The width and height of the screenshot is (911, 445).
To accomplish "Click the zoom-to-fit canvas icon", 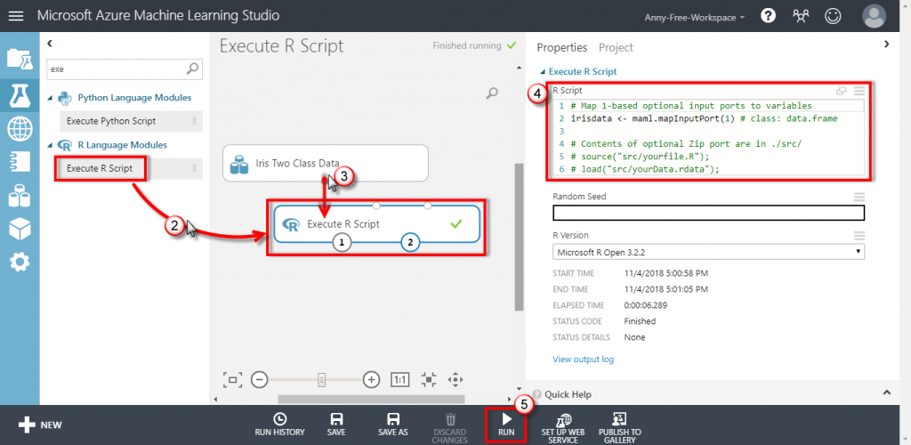I will pyautogui.click(x=232, y=379).
